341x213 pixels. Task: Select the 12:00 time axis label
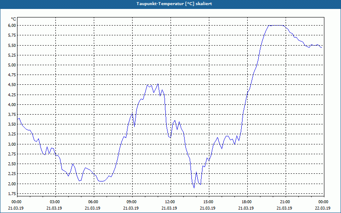(x=171, y=202)
